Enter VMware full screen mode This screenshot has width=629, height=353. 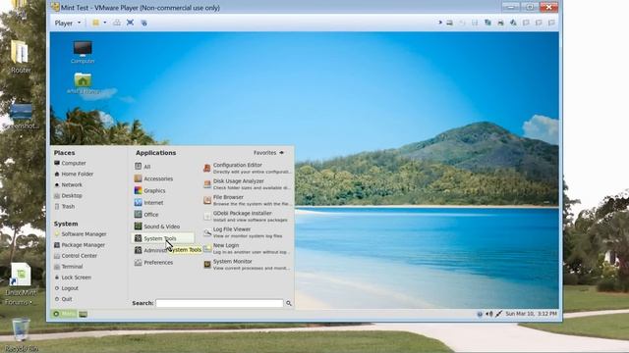pyautogui.click(x=130, y=23)
